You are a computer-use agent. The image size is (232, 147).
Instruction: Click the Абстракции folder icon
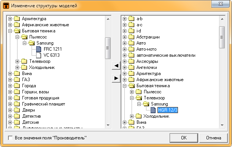tap(131, 37)
